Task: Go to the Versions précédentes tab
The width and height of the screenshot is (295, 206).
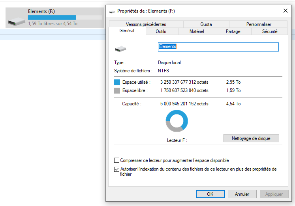Action: (x=146, y=24)
